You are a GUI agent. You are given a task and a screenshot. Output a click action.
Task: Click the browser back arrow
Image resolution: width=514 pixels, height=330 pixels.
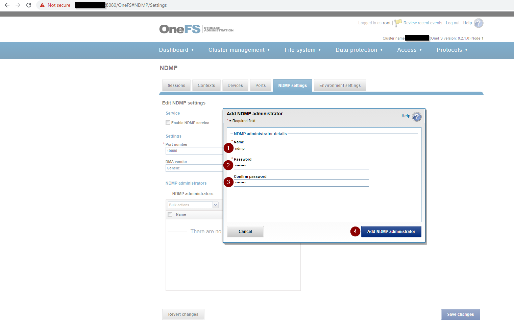[7, 5]
